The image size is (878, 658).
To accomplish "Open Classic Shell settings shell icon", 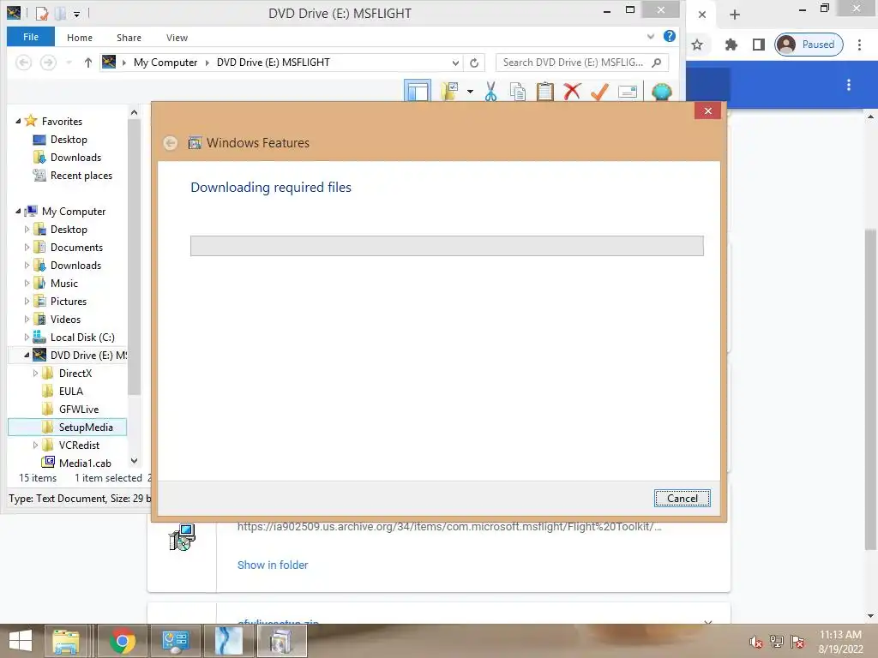I will pyautogui.click(x=661, y=91).
